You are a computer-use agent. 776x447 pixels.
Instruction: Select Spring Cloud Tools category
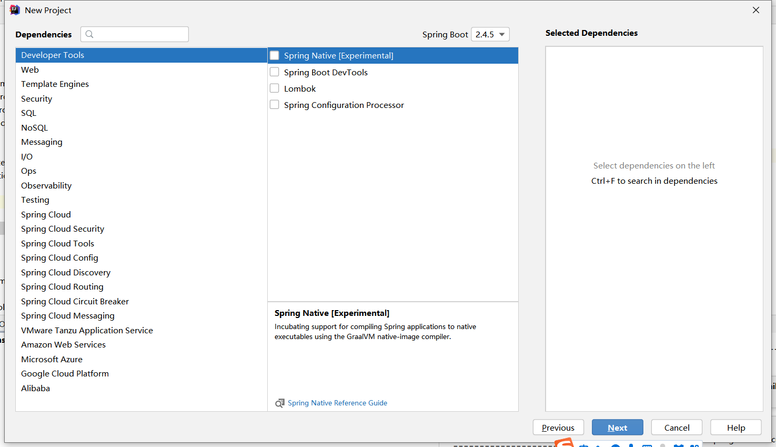pyautogui.click(x=142, y=243)
